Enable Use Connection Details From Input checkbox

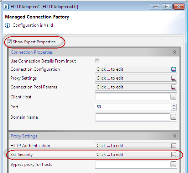97,61
